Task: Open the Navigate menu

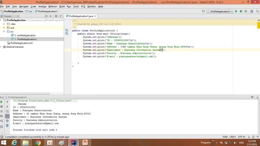Action: click(x=24, y=6)
